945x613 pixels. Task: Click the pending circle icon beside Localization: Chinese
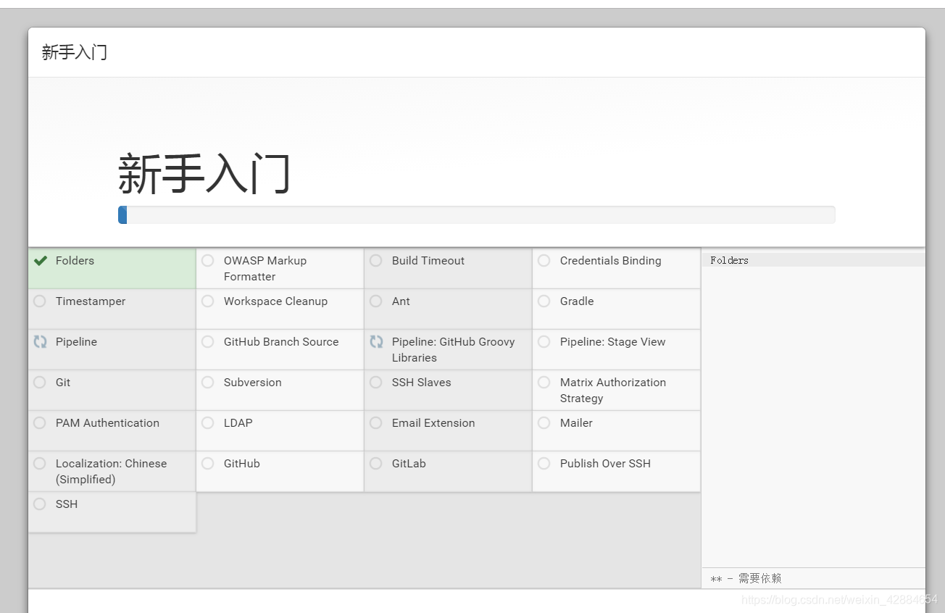pos(40,464)
